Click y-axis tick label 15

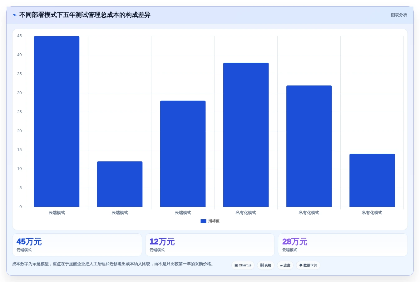click(19, 150)
